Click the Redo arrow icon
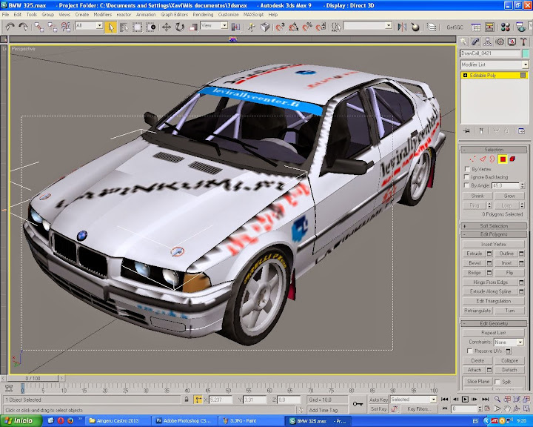Screen dimensions: 533x427 (x=23, y=27)
